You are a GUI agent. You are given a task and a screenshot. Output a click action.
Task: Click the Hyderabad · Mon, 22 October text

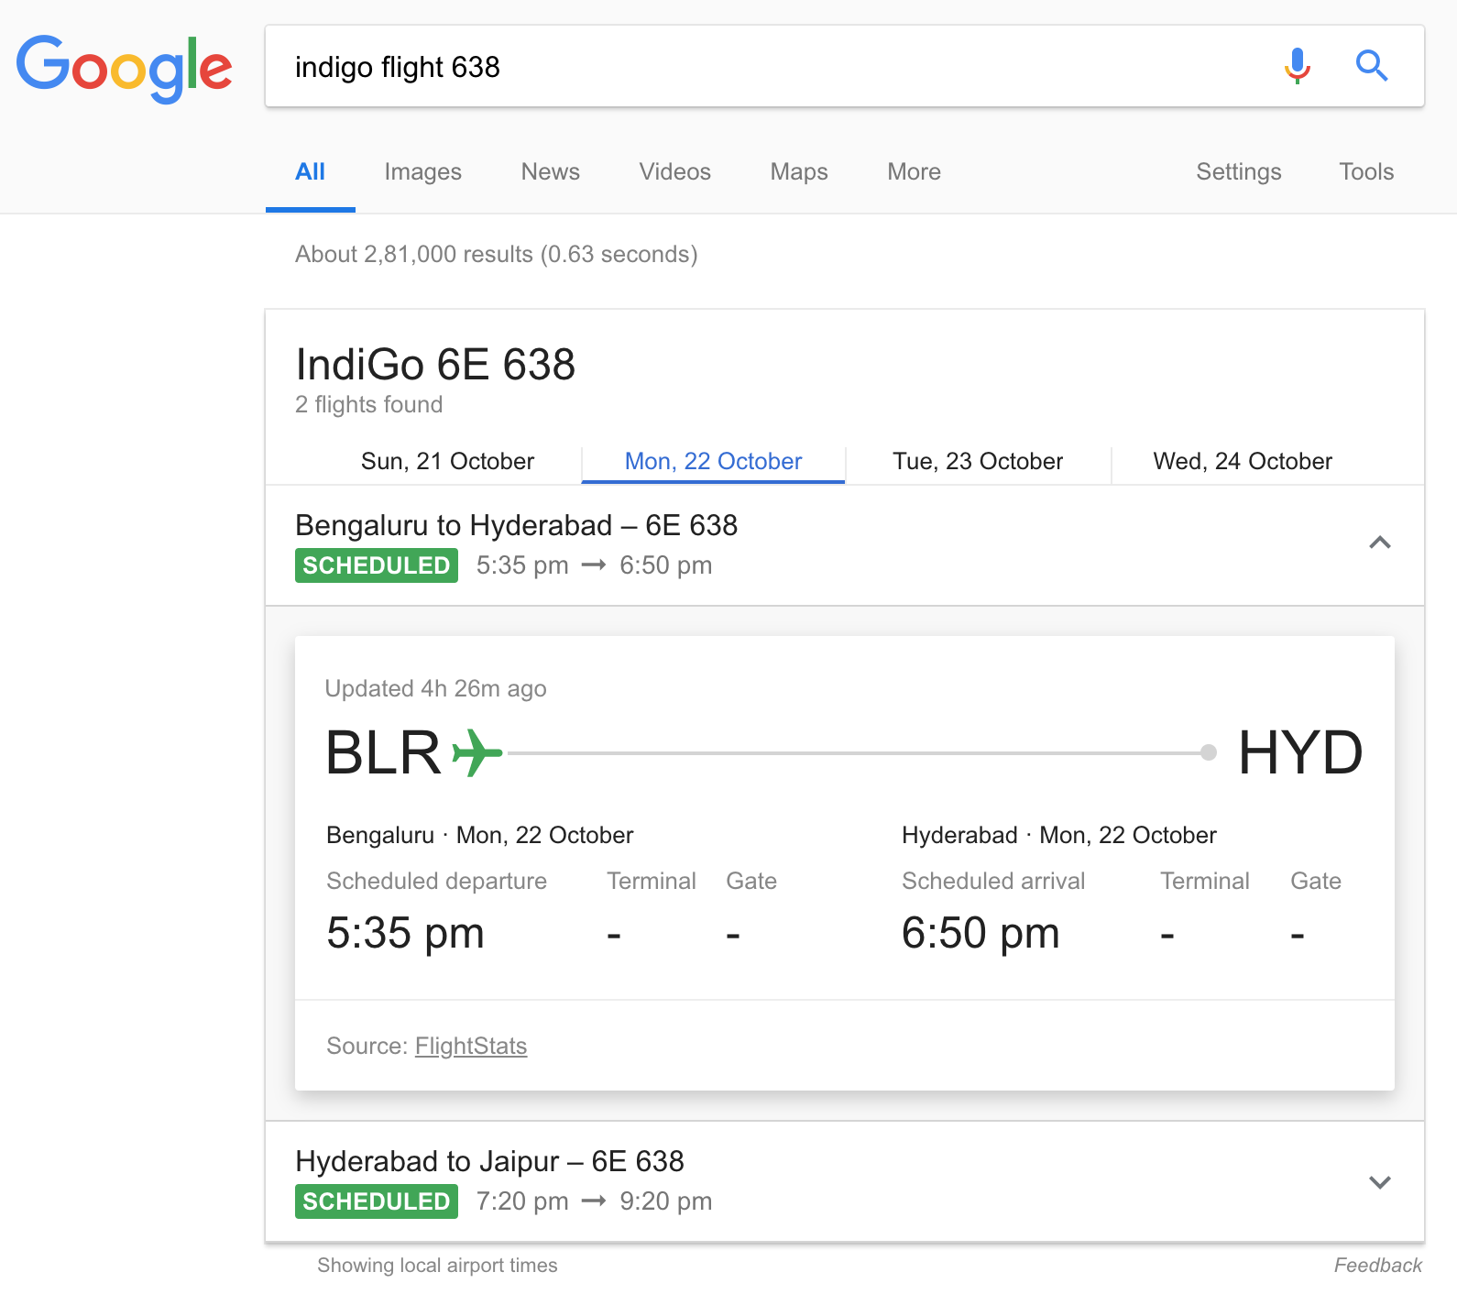1059,836
